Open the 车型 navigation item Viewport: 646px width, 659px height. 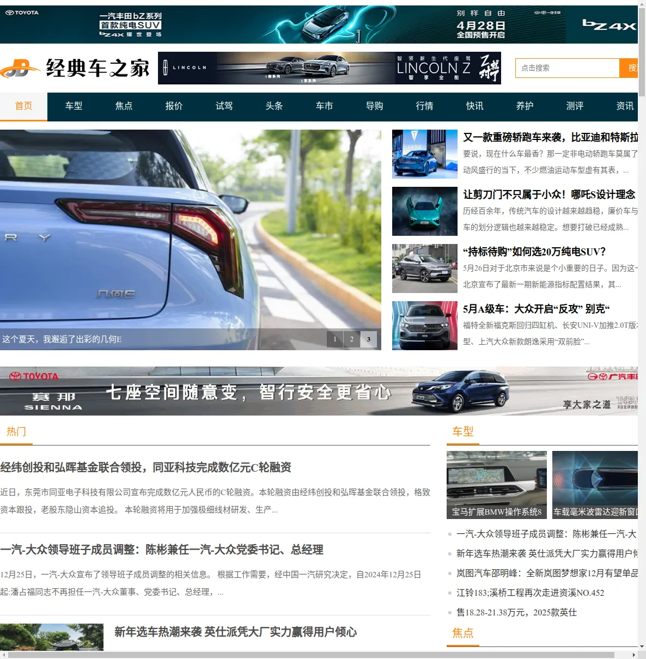74,106
